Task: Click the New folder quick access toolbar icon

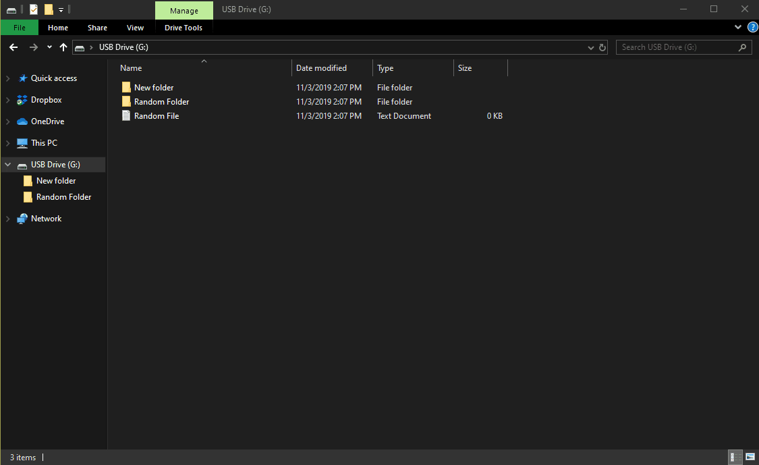Action: (x=49, y=9)
